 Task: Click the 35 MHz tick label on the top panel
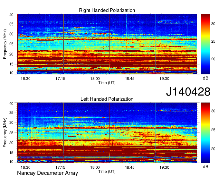[x=11, y=24]
